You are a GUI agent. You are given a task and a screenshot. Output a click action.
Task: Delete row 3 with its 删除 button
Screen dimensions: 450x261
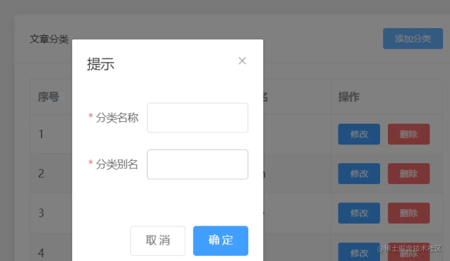409,213
